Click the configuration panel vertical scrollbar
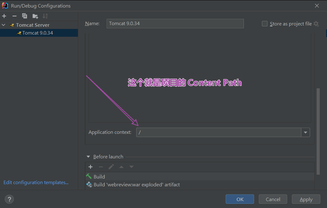 (x=318, y=131)
